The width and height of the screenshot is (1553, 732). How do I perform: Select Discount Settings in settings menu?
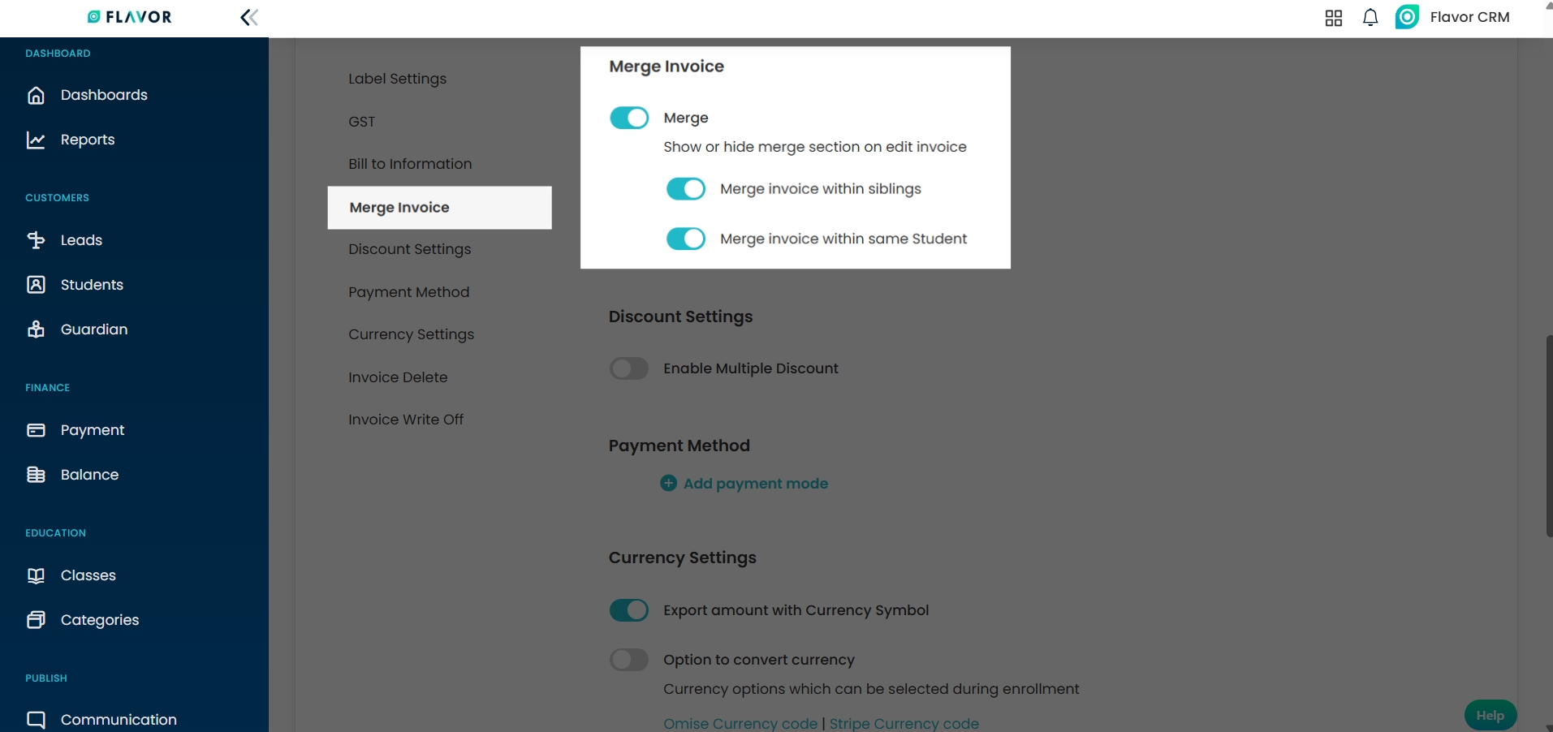click(x=409, y=249)
